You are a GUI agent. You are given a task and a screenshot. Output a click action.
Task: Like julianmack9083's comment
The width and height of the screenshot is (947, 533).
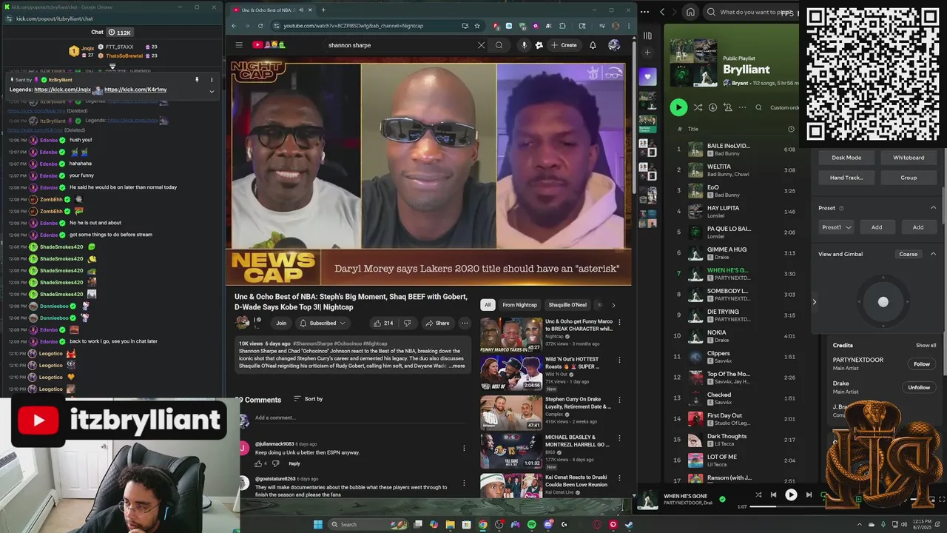click(x=259, y=463)
